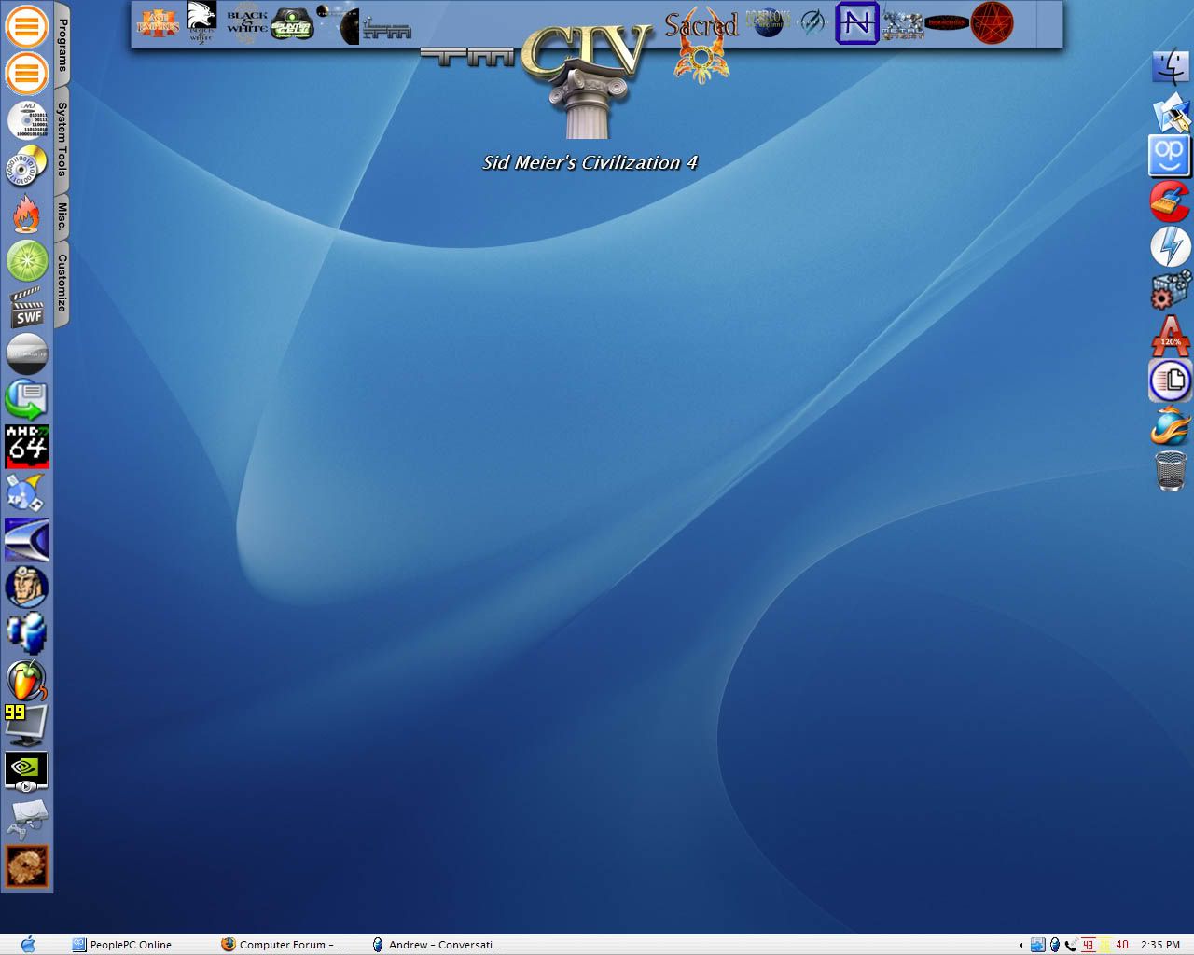Open the round clipboard pages icon
Screen dimensions: 1194x955
pos(1171,381)
